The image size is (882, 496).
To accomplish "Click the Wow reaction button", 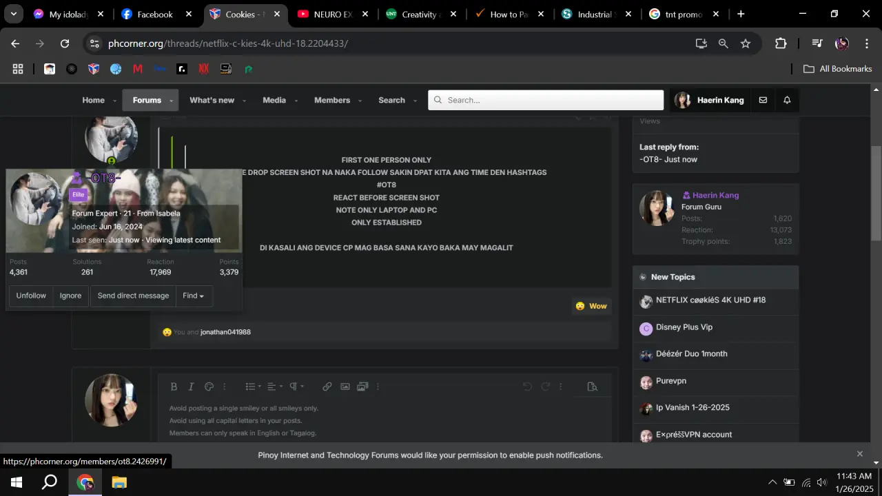I will (591, 306).
